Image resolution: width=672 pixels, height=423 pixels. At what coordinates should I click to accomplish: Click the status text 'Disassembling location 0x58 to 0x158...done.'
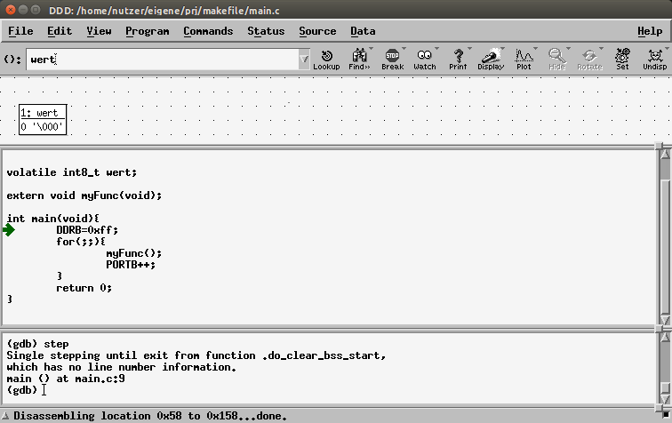click(x=150, y=416)
